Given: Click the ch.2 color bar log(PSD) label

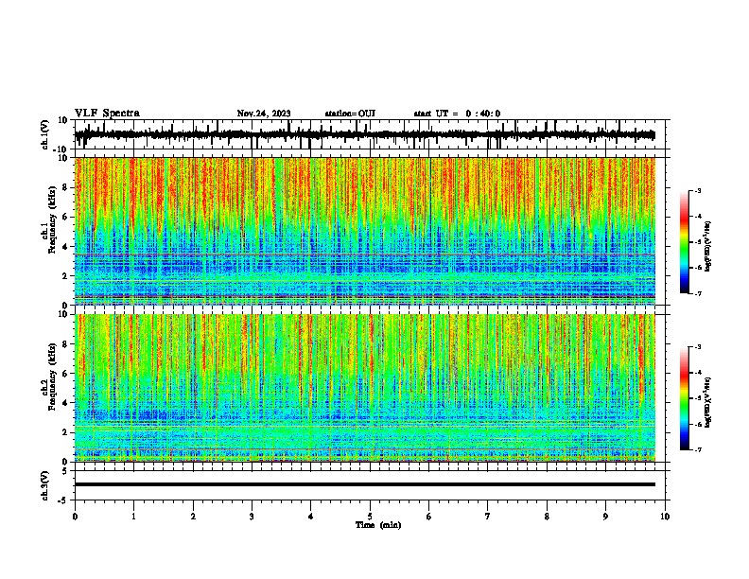Looking at the screenshot, I should pos(707,403).
